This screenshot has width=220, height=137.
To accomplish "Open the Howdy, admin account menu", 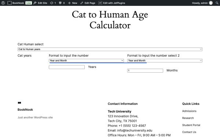I will 202,3.
